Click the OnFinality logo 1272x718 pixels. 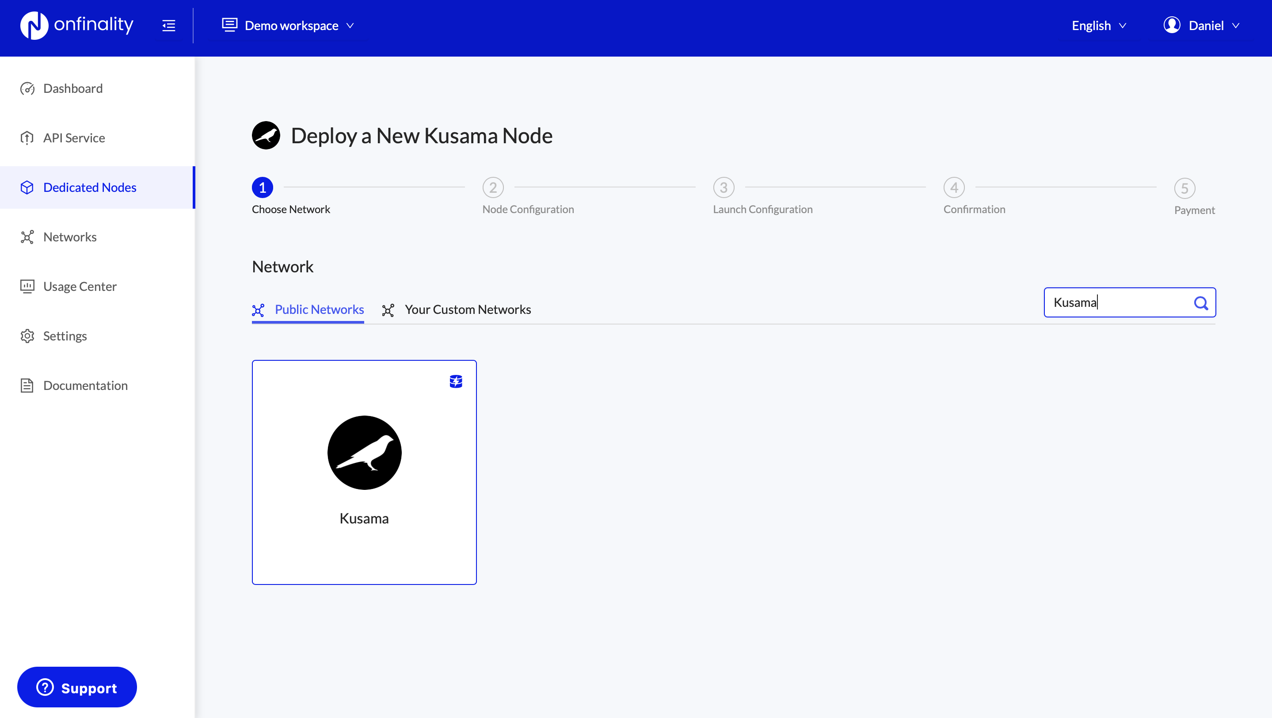[x=76, y=25]
